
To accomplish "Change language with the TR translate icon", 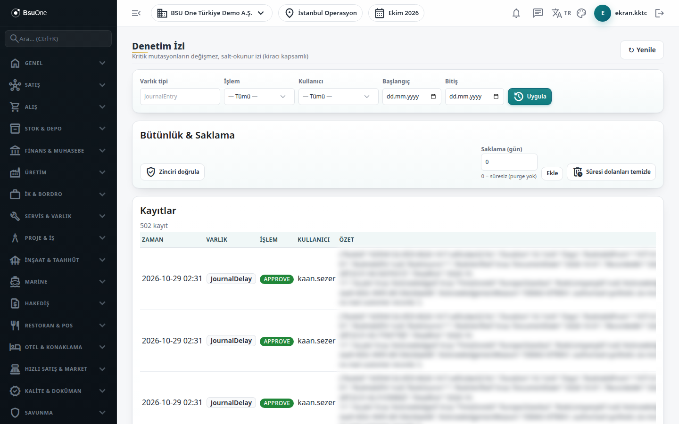I will tap(561, 13).
